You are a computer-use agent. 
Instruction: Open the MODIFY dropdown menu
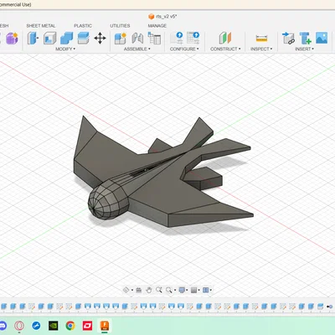click(65, 49)
